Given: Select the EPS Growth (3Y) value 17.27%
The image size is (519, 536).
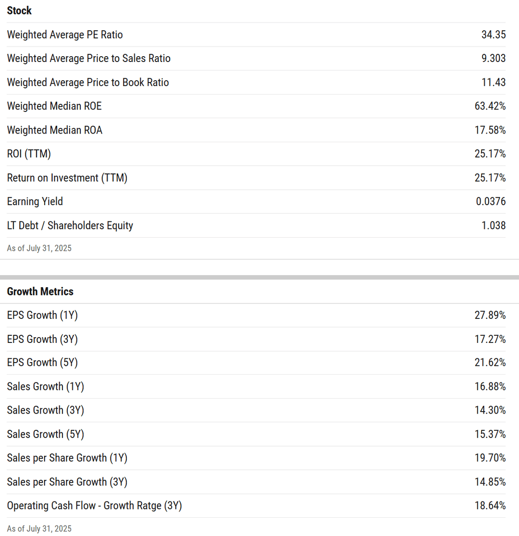Looking at the screenshot, I should pyautogui.click(x=490, y=339).
